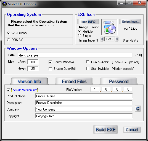Uncheck Include Version info

[8, 90]
